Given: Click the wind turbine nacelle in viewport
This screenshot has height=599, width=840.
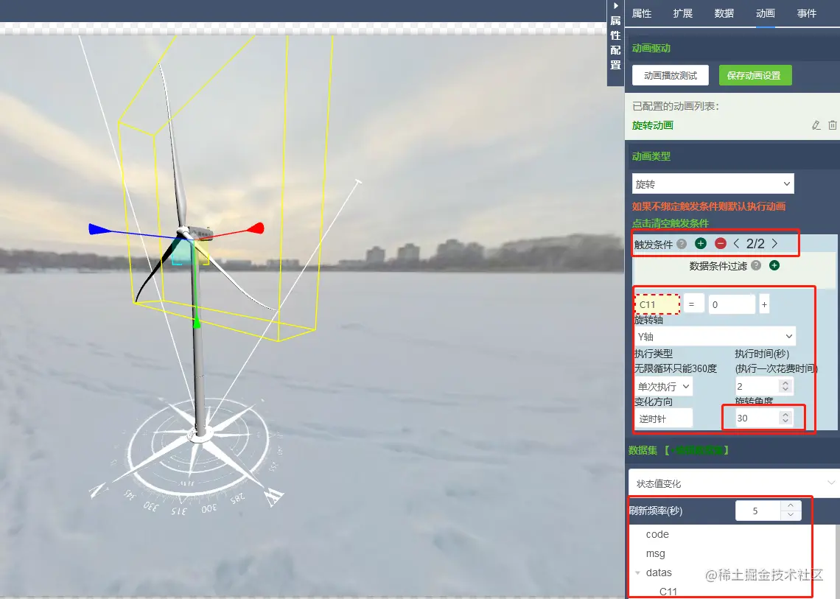Looking at the screenshot, I should [203, 233].
